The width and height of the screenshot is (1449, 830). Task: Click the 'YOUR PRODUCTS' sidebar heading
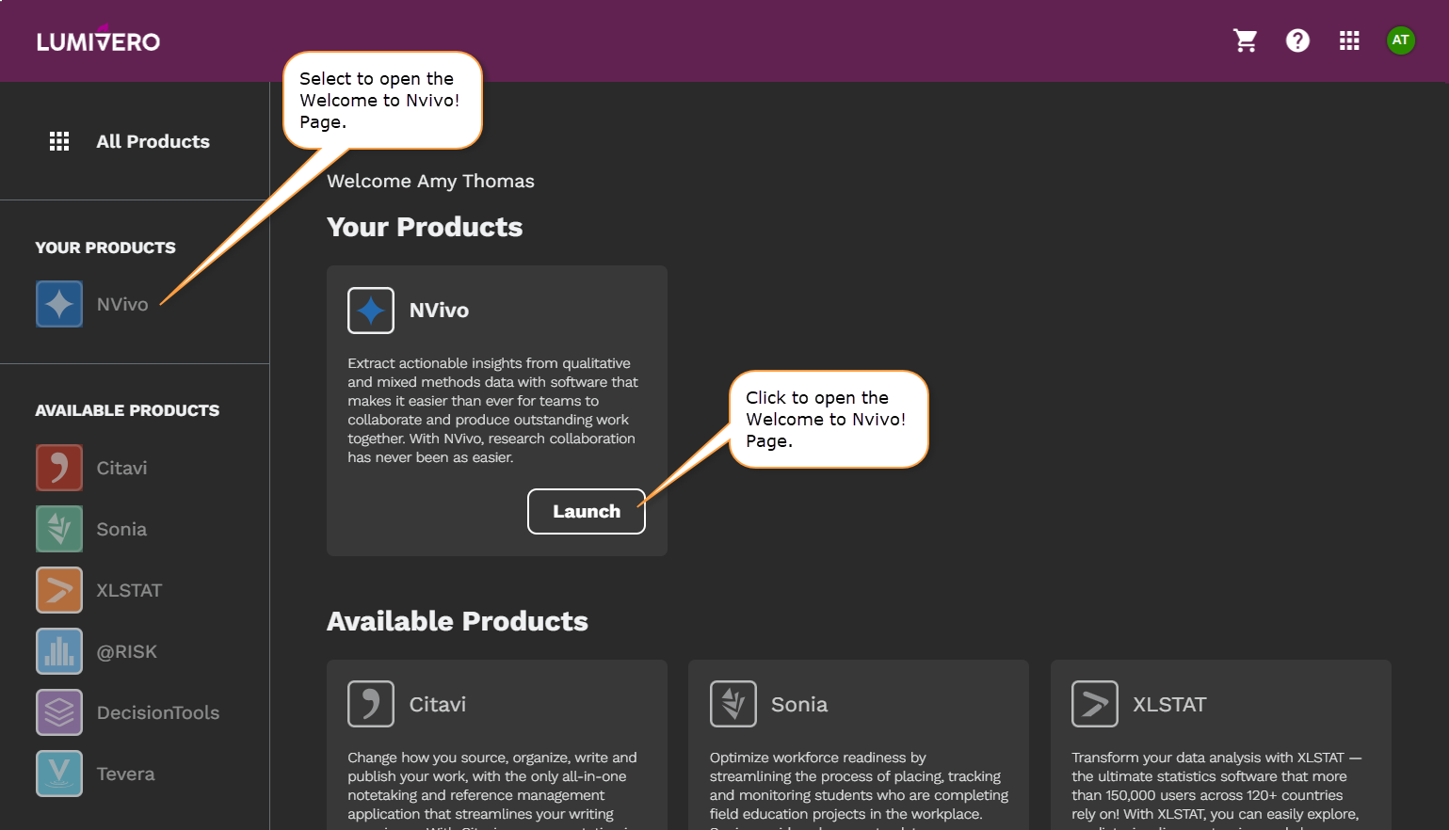(x=105, y=247)
